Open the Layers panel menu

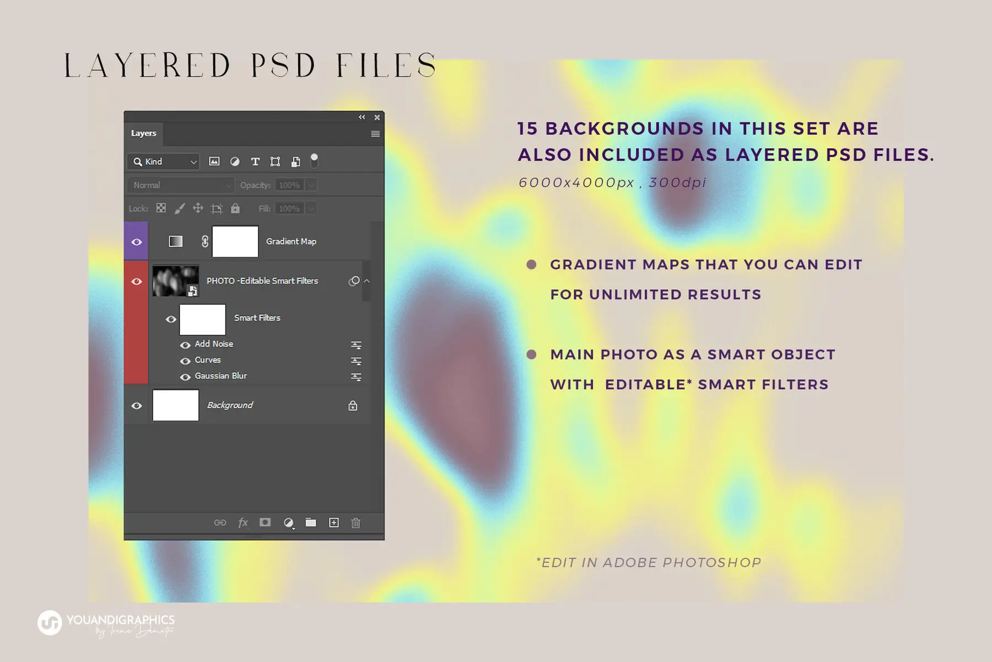(x=375, y=133)
